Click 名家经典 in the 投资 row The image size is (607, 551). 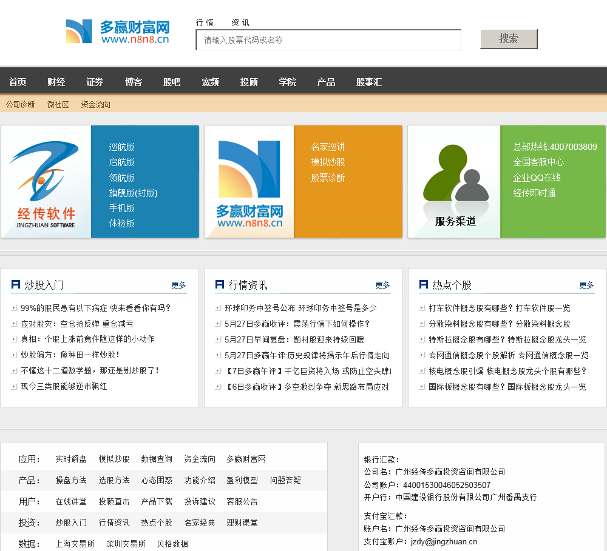click(200, 523)
